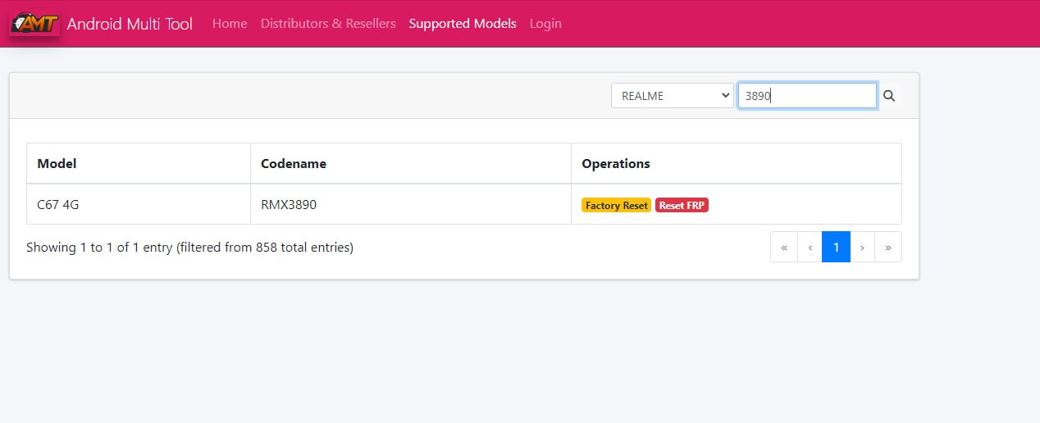Click the Reset FRP badge

coord(682,205)
